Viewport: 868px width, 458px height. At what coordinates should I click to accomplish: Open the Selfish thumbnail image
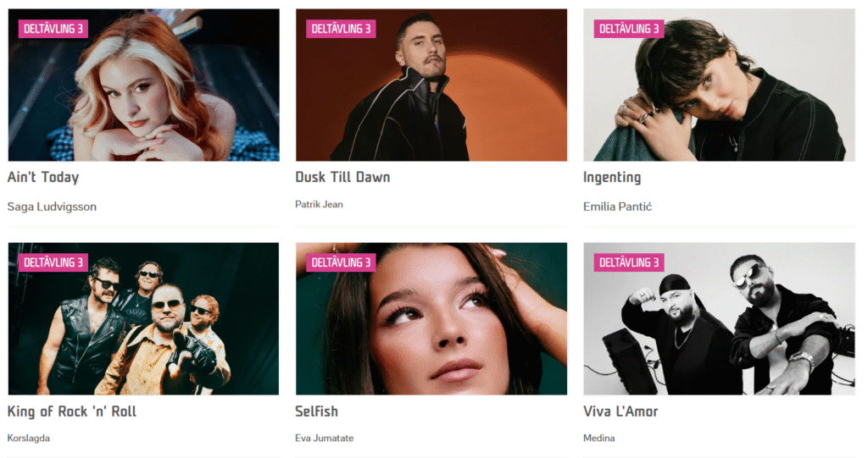click(431, 318)
